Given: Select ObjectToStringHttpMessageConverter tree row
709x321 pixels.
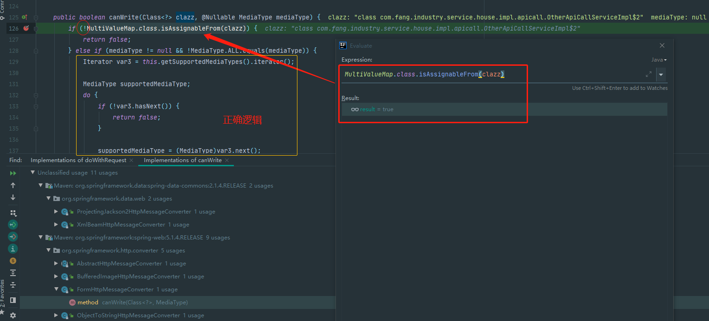Looking at the screenshot, I should click(x=178, y=315).
